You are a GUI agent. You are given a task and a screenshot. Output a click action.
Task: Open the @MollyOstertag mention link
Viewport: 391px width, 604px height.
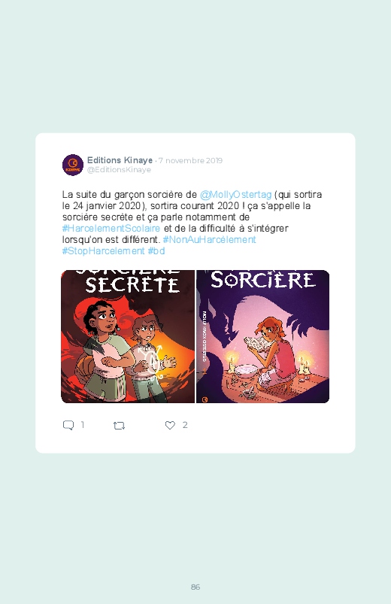(236, 195)
